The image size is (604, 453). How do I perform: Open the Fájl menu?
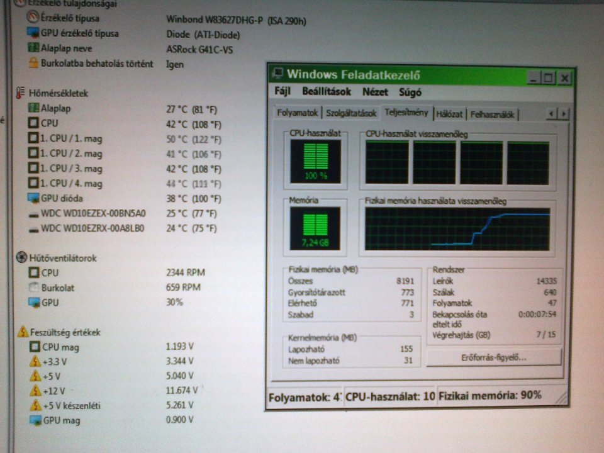(x=282, y=91)
